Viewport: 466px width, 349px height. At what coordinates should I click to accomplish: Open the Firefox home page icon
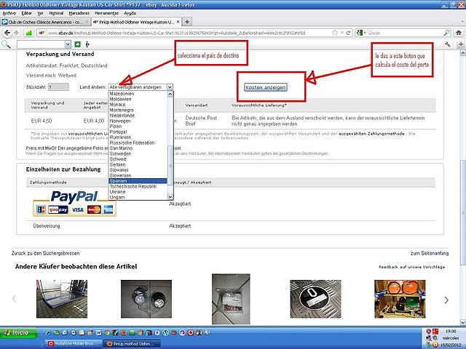coord(459,33)
